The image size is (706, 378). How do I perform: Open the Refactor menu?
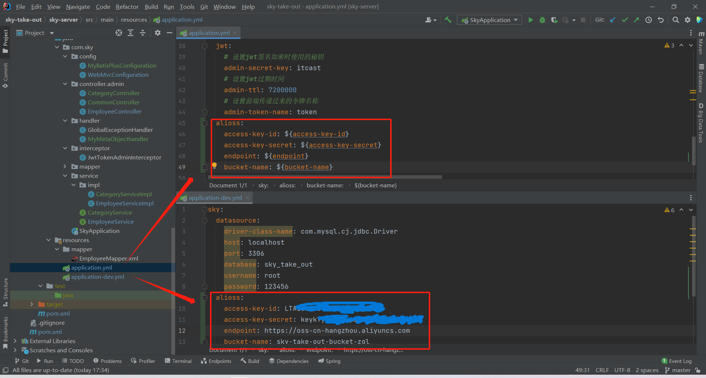coord(127,7)
